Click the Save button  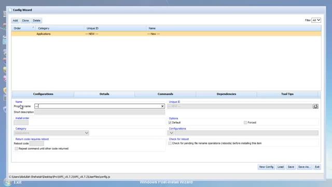pyautogui.click(x=290, y=167)
